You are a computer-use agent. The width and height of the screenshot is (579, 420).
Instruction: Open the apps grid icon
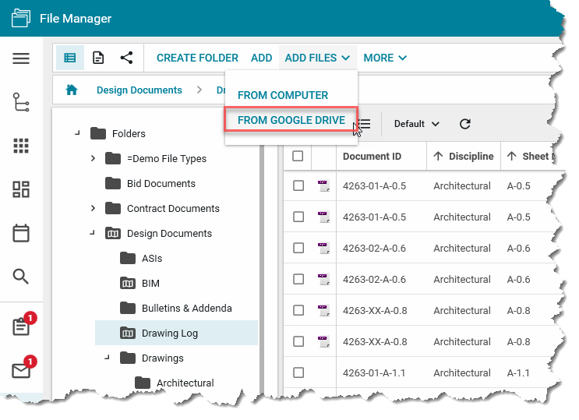click(x=21, y=146)
